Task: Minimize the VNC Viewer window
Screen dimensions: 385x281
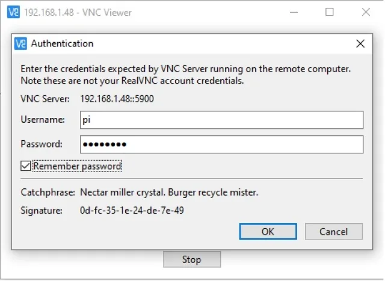Action: click(292, 12)
